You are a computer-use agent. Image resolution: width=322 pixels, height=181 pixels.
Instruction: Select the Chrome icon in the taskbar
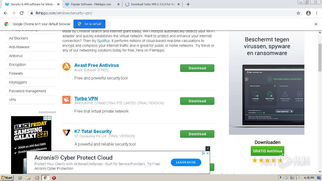pos(46,178)
